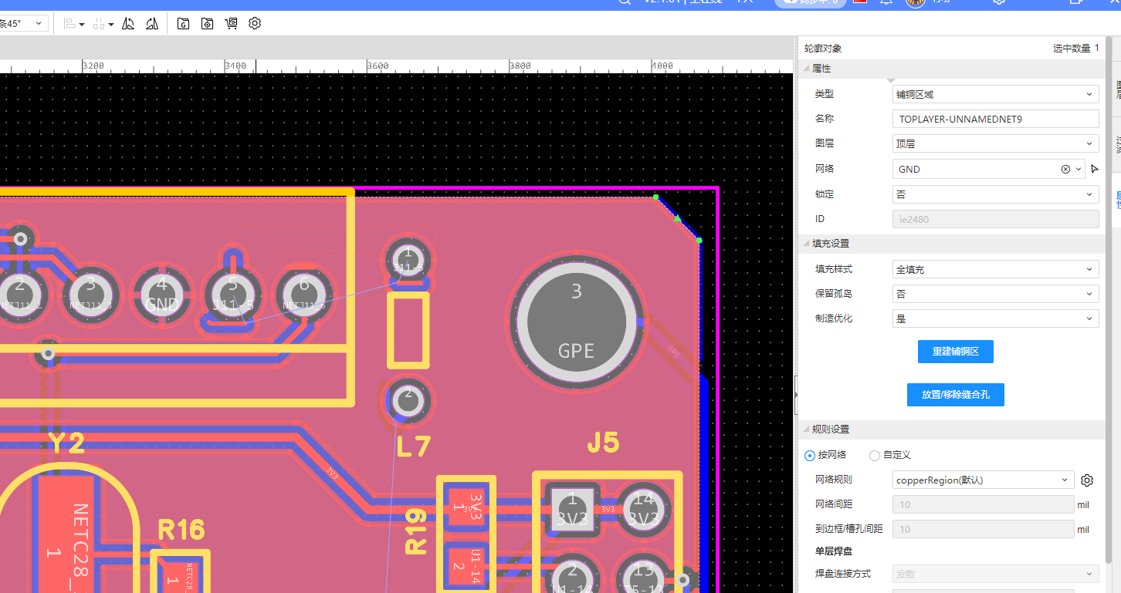This screenshot has height=593, width=1121.
Task: Open the align objects dropdown tool
Action: pyautogui.click(x=74, y=24)
